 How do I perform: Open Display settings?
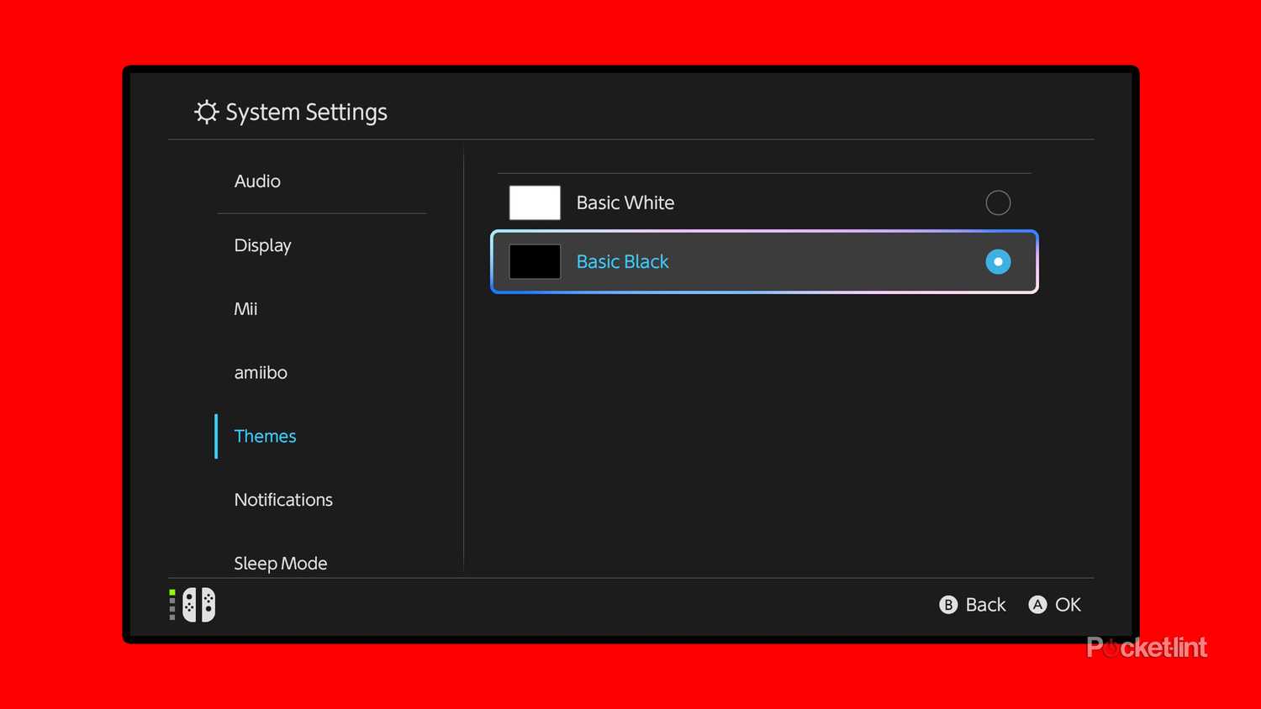tap(262, 245)
